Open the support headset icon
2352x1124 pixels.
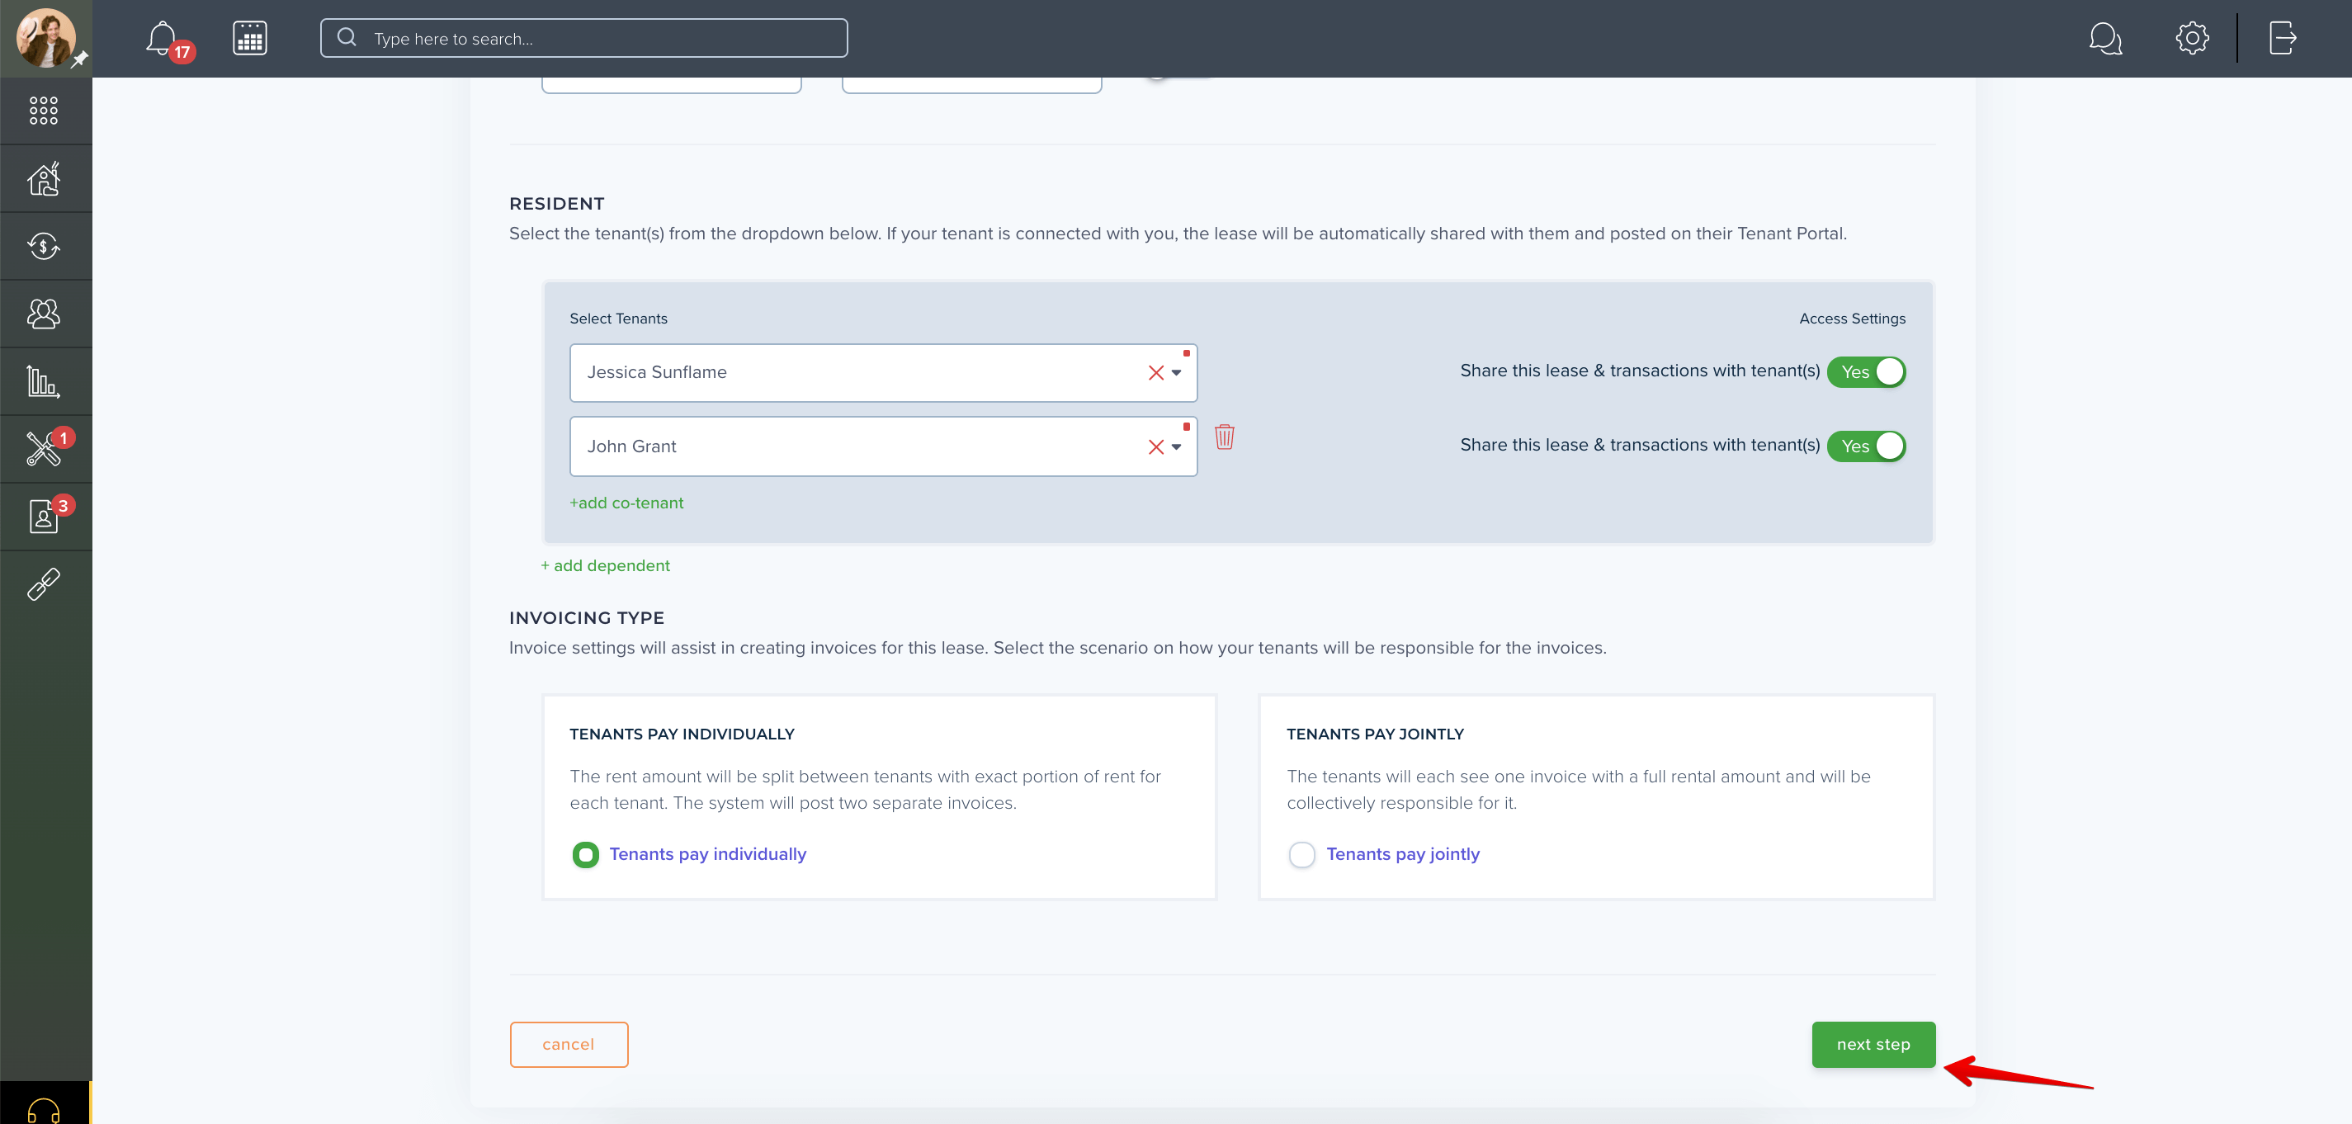click(44, 1110)
